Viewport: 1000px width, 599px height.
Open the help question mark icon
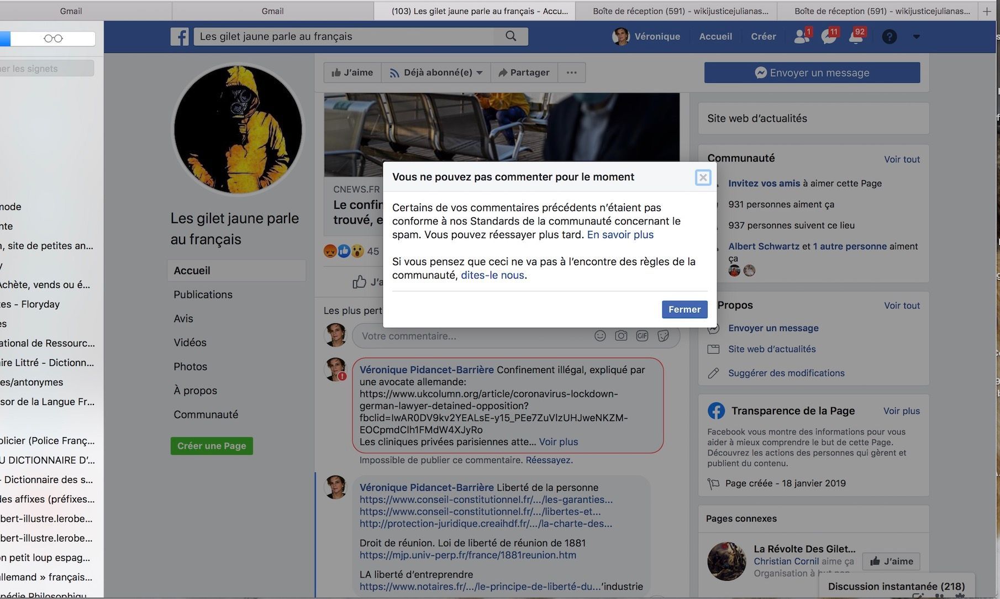click(889, 36)
